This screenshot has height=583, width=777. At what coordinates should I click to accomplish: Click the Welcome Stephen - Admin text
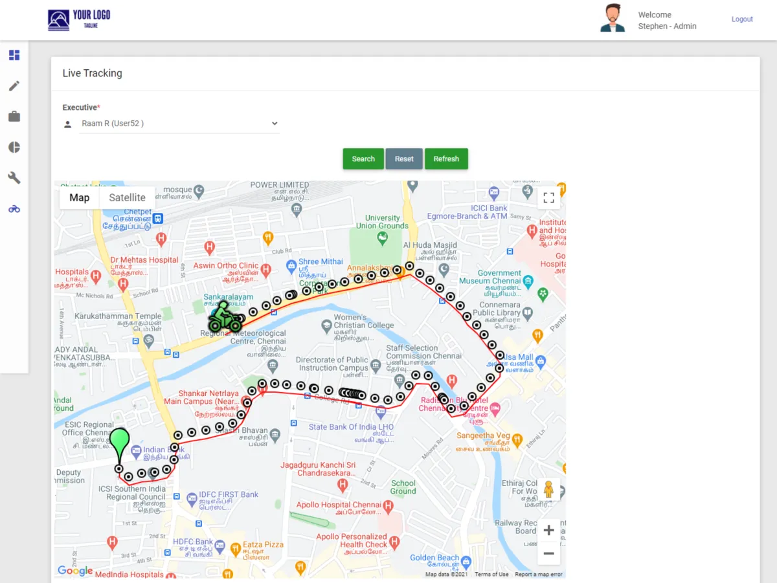(x=667, y=21)
